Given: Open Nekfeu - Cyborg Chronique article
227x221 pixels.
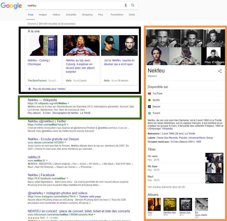Looking at the screenshot, I should pos(39,62).
